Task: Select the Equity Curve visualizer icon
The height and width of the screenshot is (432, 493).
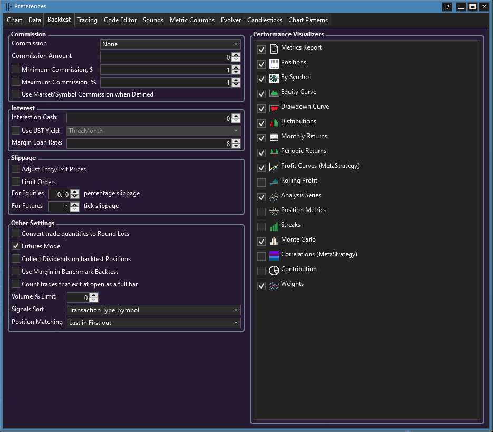Action: [274, 93]
